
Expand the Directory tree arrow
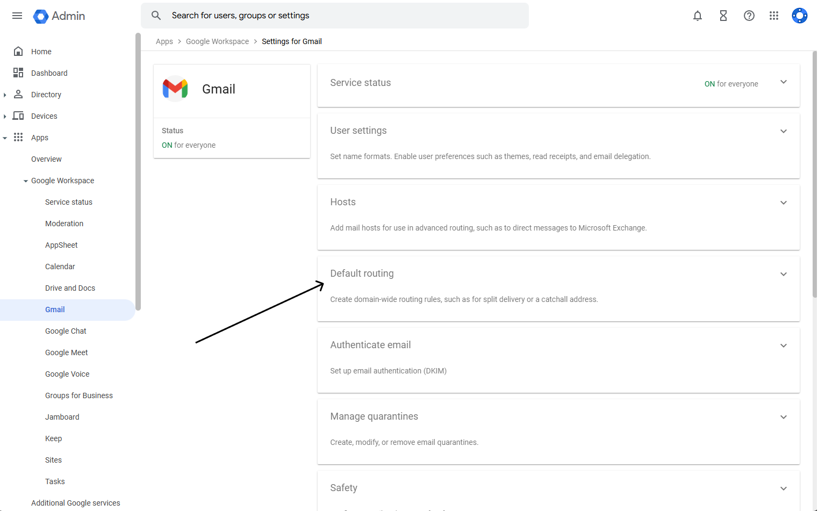coord(5,95)
